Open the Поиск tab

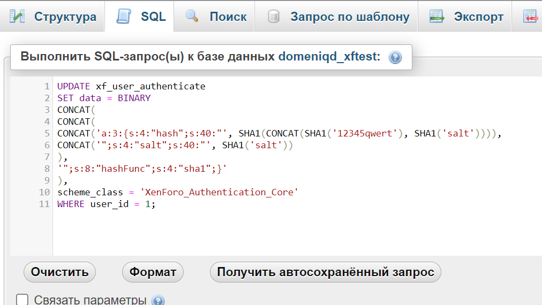click(214, 16)
